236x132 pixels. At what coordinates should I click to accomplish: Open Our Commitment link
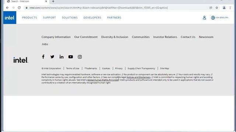point(86,37)
